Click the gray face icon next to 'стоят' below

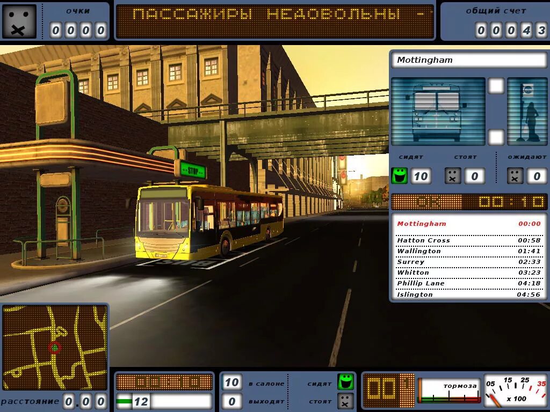tap(346, 401)
